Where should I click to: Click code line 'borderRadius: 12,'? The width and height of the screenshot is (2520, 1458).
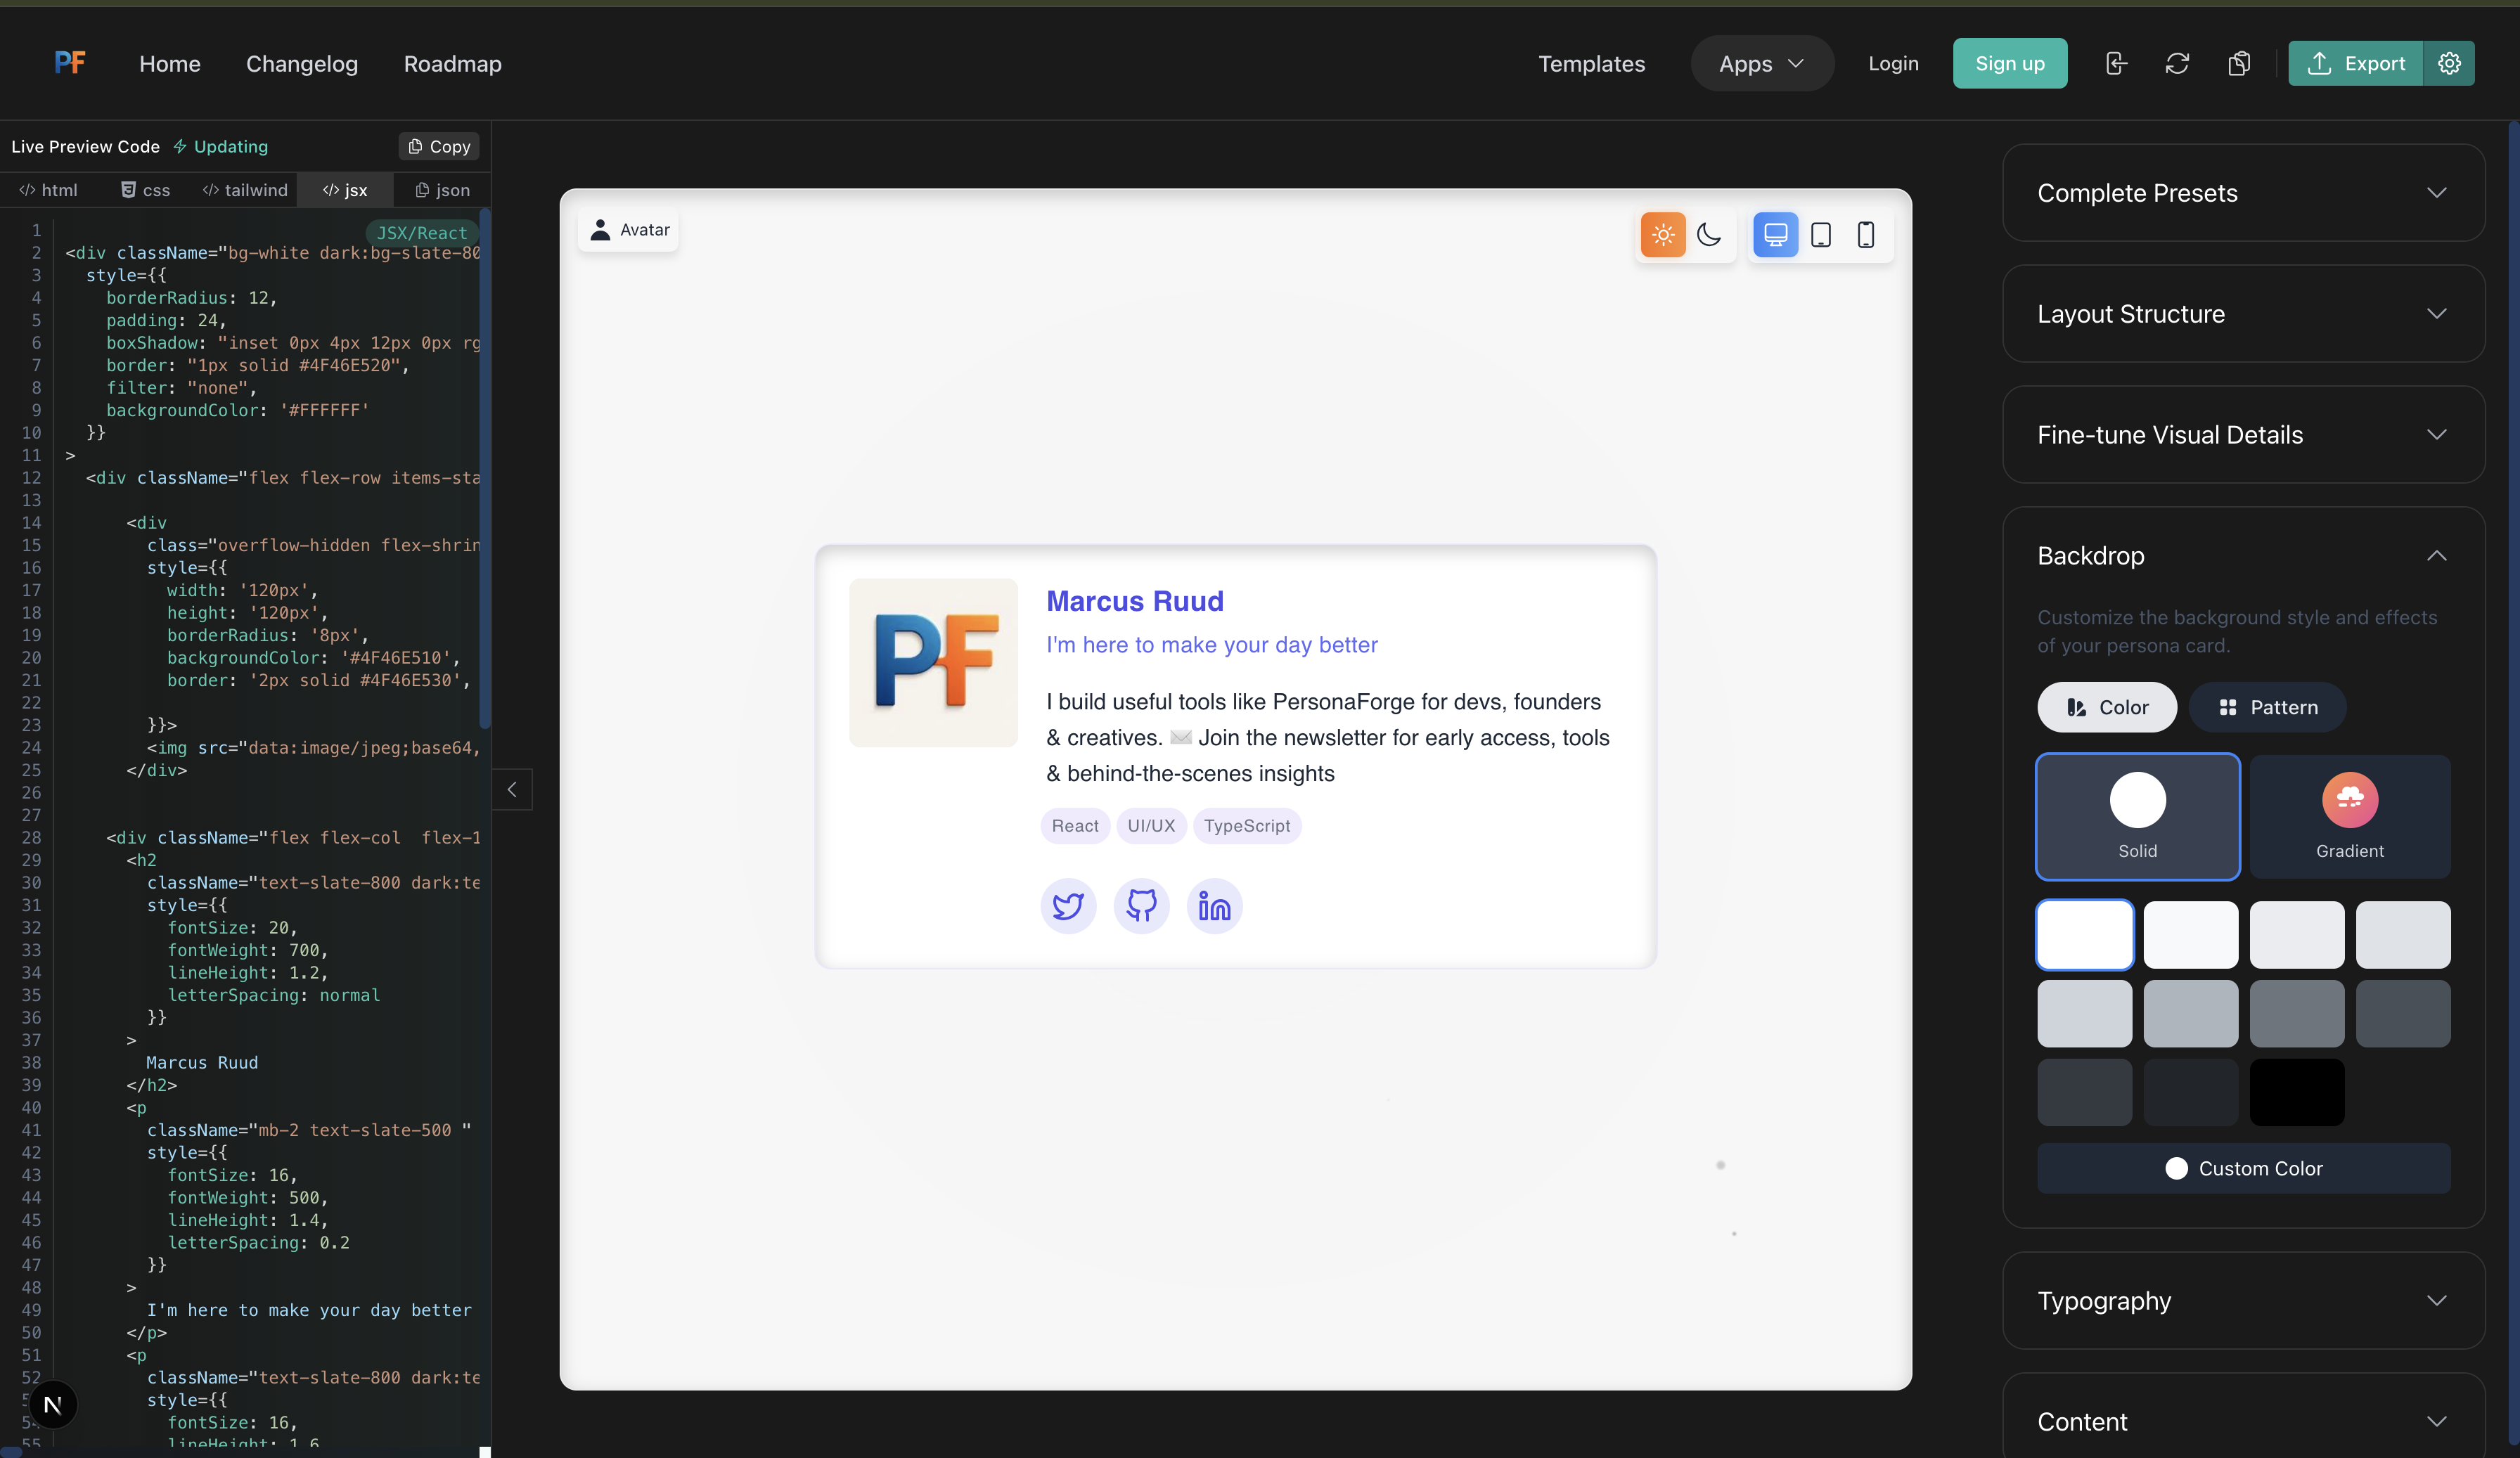(191, 298)
